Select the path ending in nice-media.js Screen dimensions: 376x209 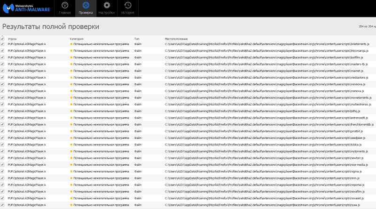[266, 165]
